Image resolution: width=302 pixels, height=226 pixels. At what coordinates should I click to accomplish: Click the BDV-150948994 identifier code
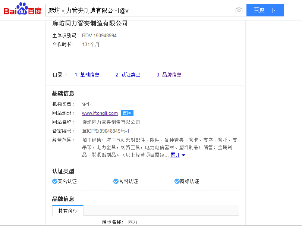[x=99, y=36]
